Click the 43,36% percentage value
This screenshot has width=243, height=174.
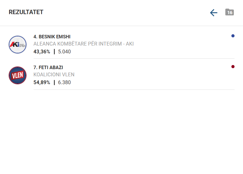pos(42,52)
